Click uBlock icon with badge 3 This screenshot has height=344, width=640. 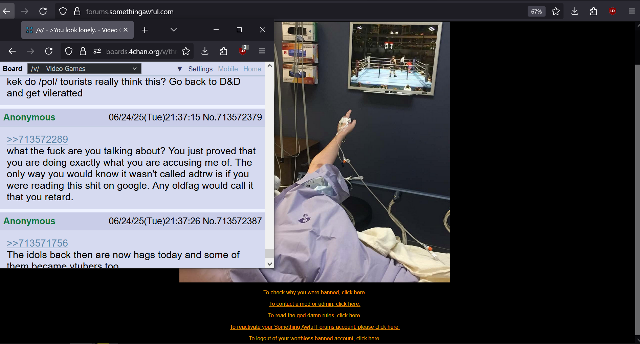pos(243,50)
